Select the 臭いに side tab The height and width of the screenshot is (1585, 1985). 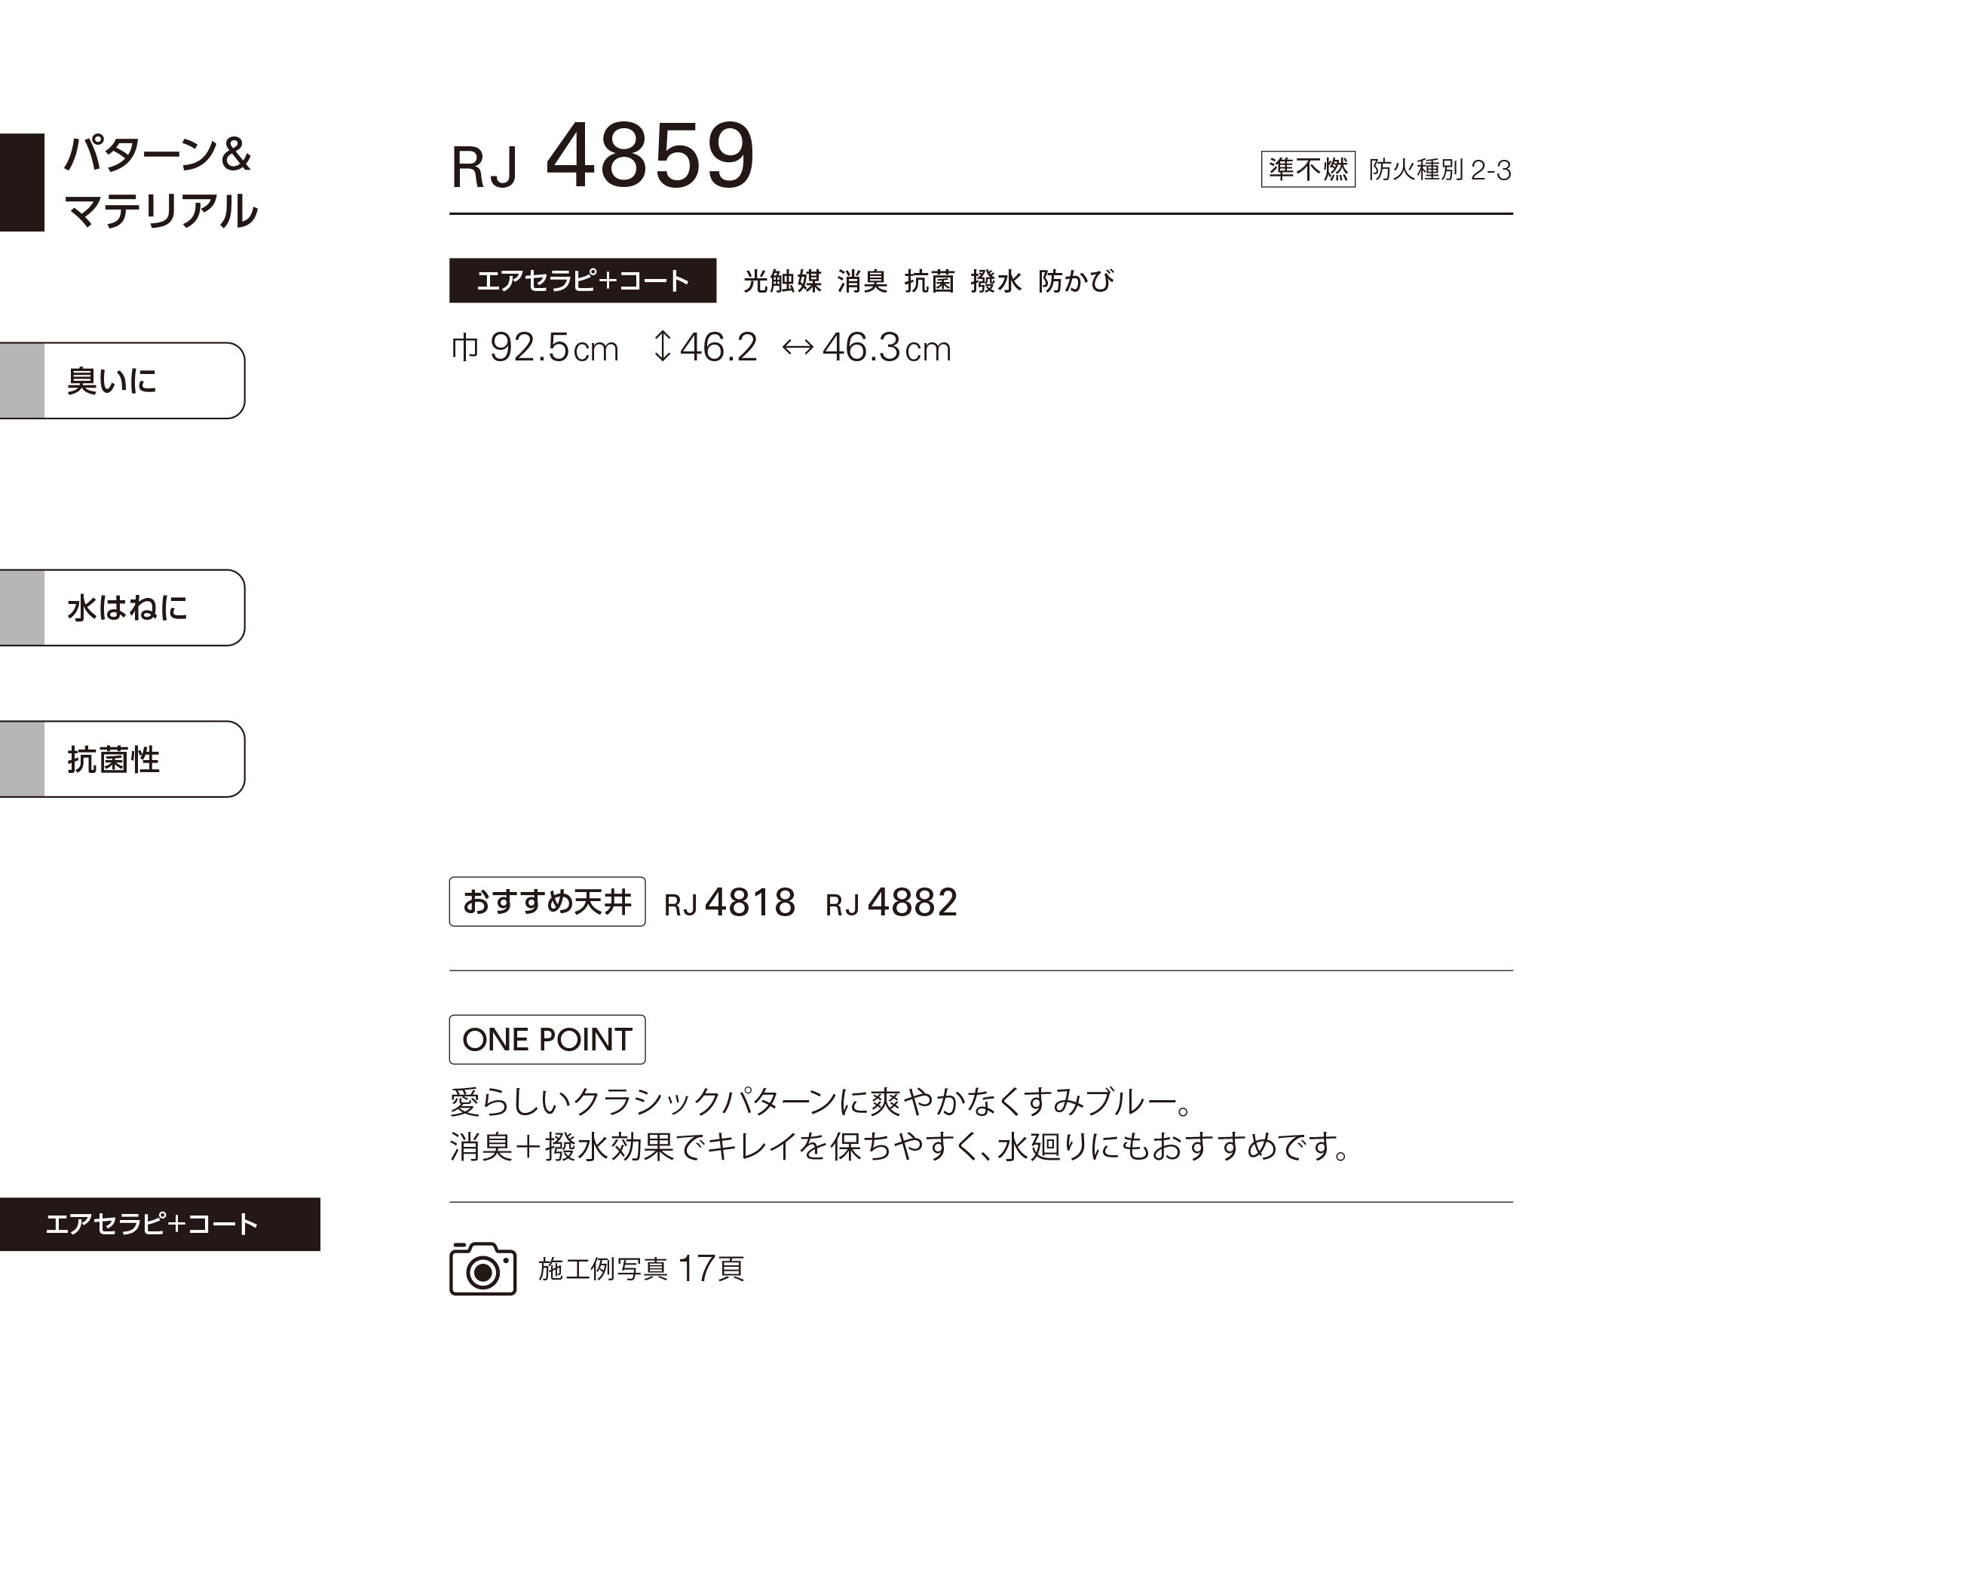point(122,380)
